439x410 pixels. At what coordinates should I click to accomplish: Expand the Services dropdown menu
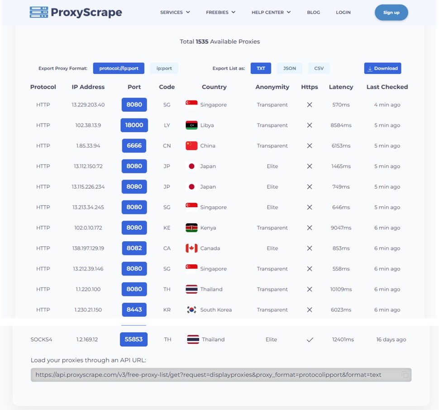[175, 12]
